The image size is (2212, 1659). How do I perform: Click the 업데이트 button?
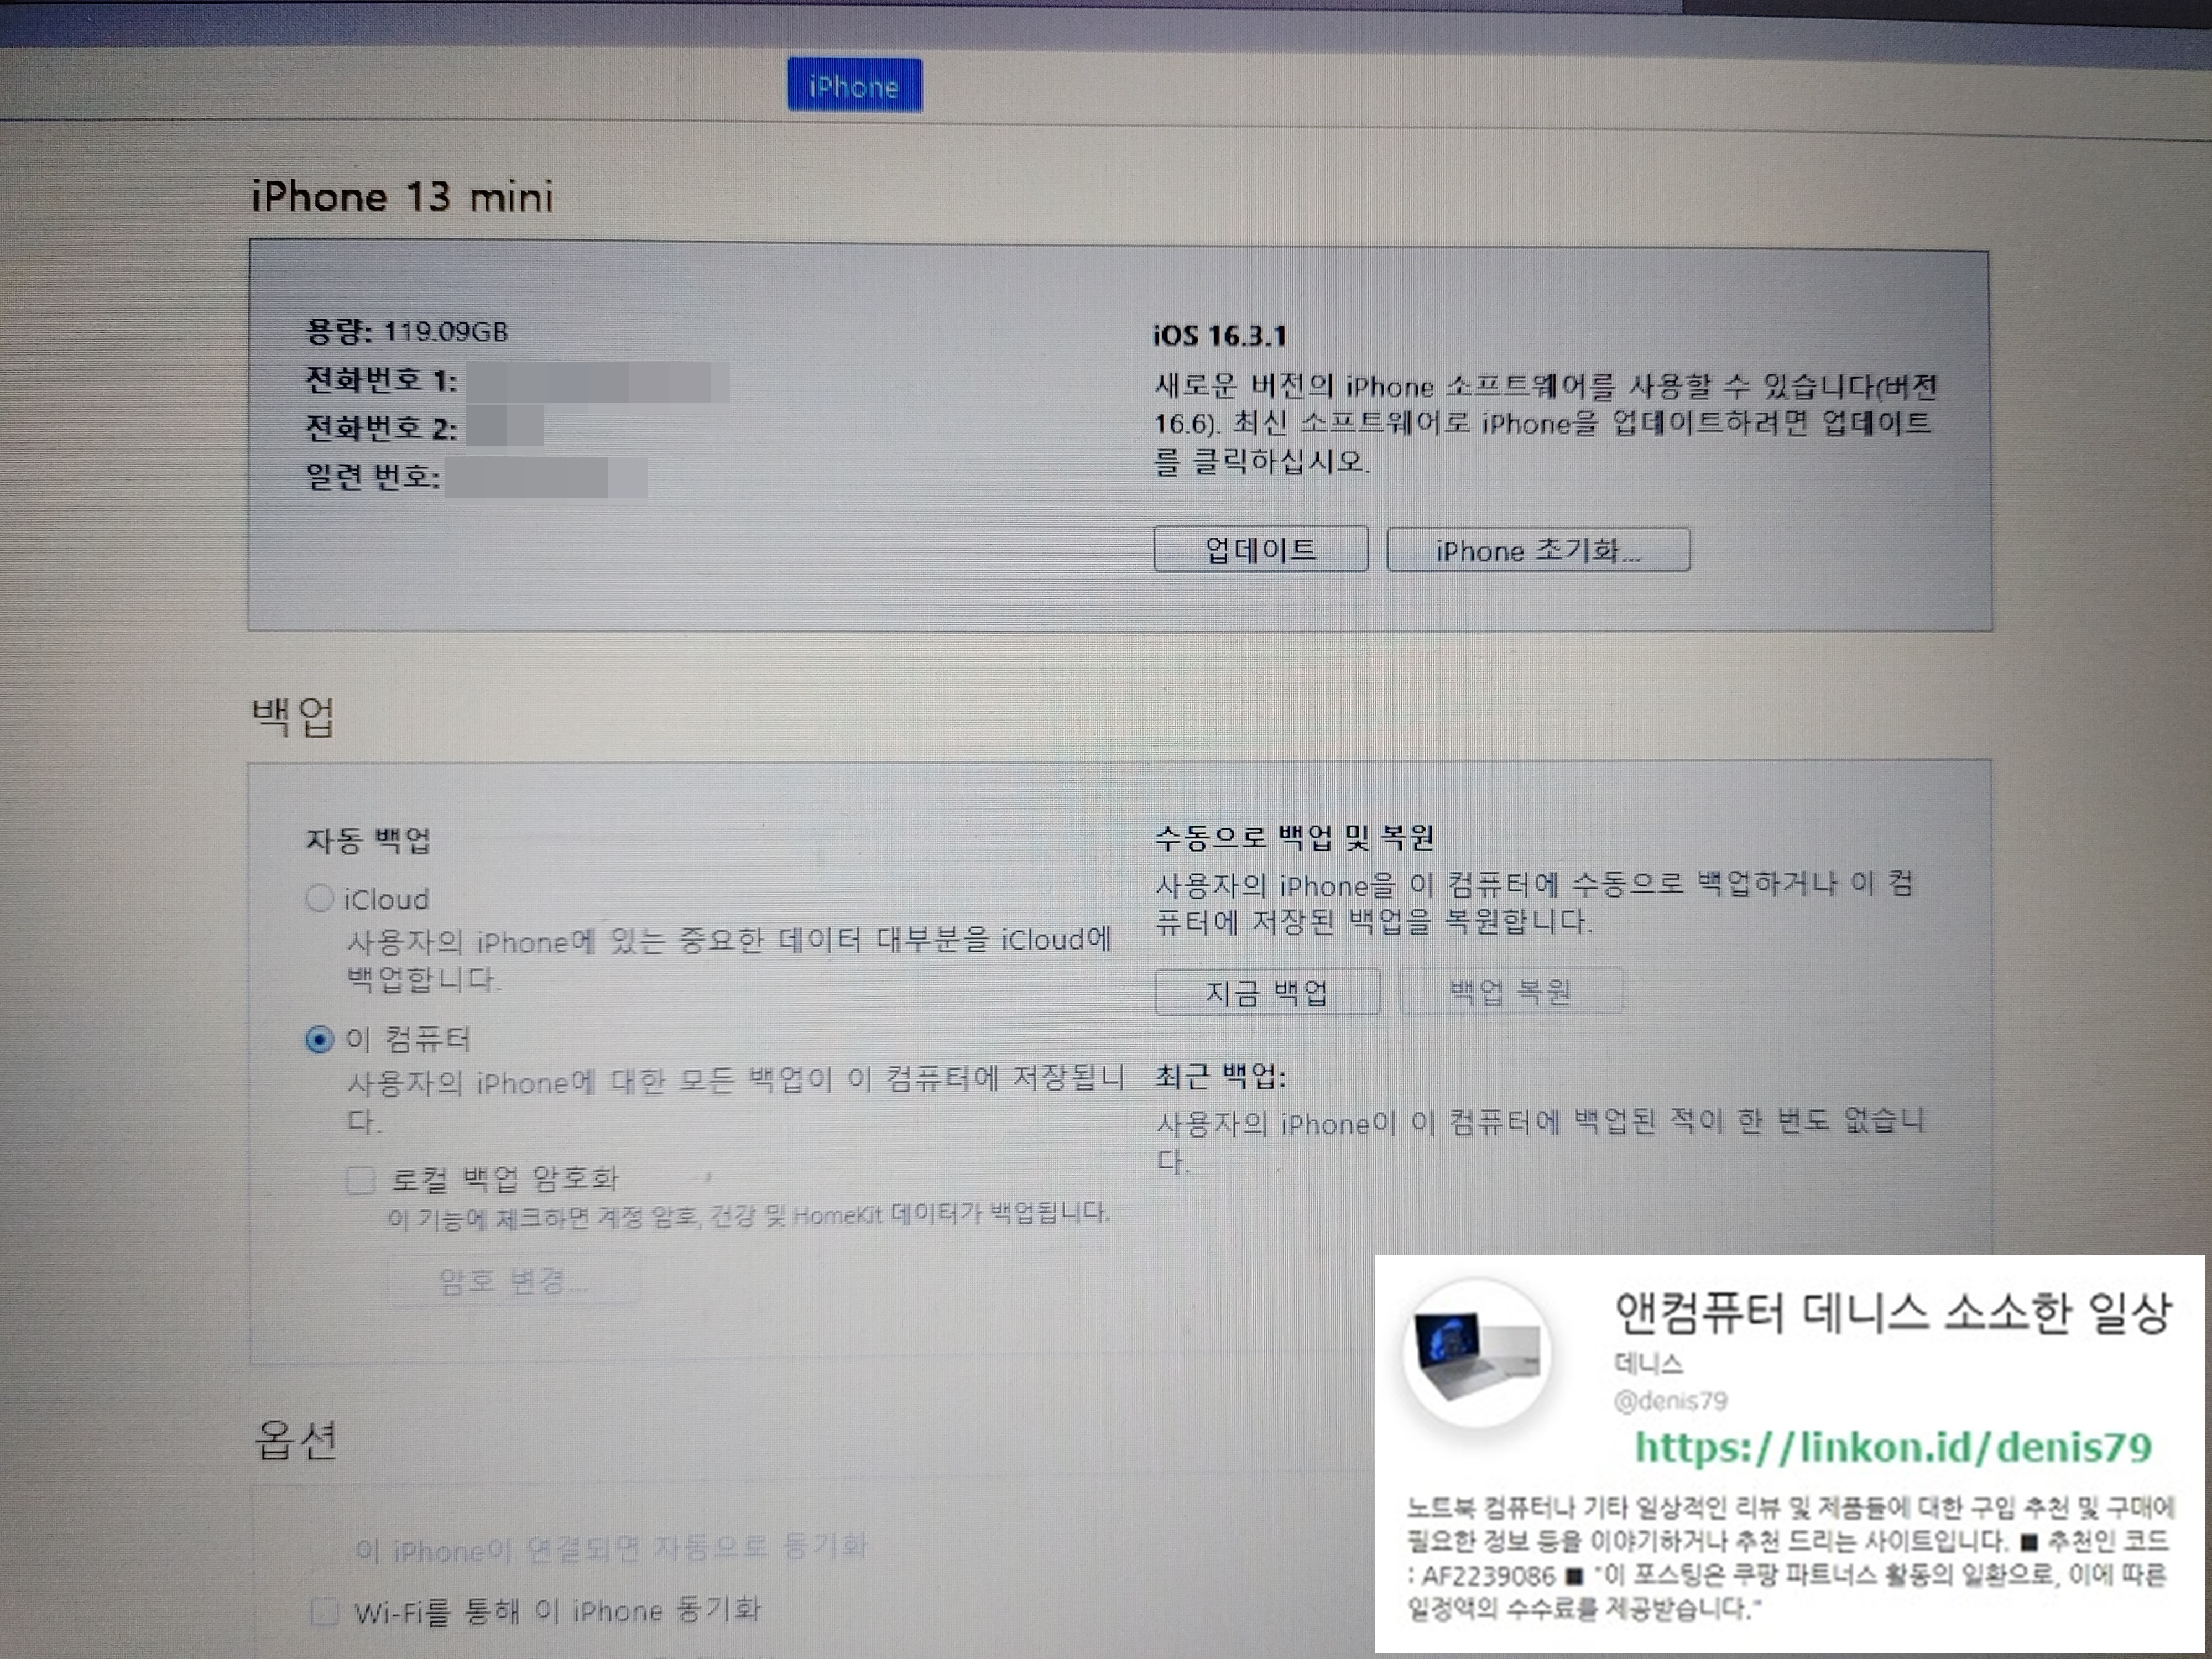pyautogui.click(x=1261, y=549)
